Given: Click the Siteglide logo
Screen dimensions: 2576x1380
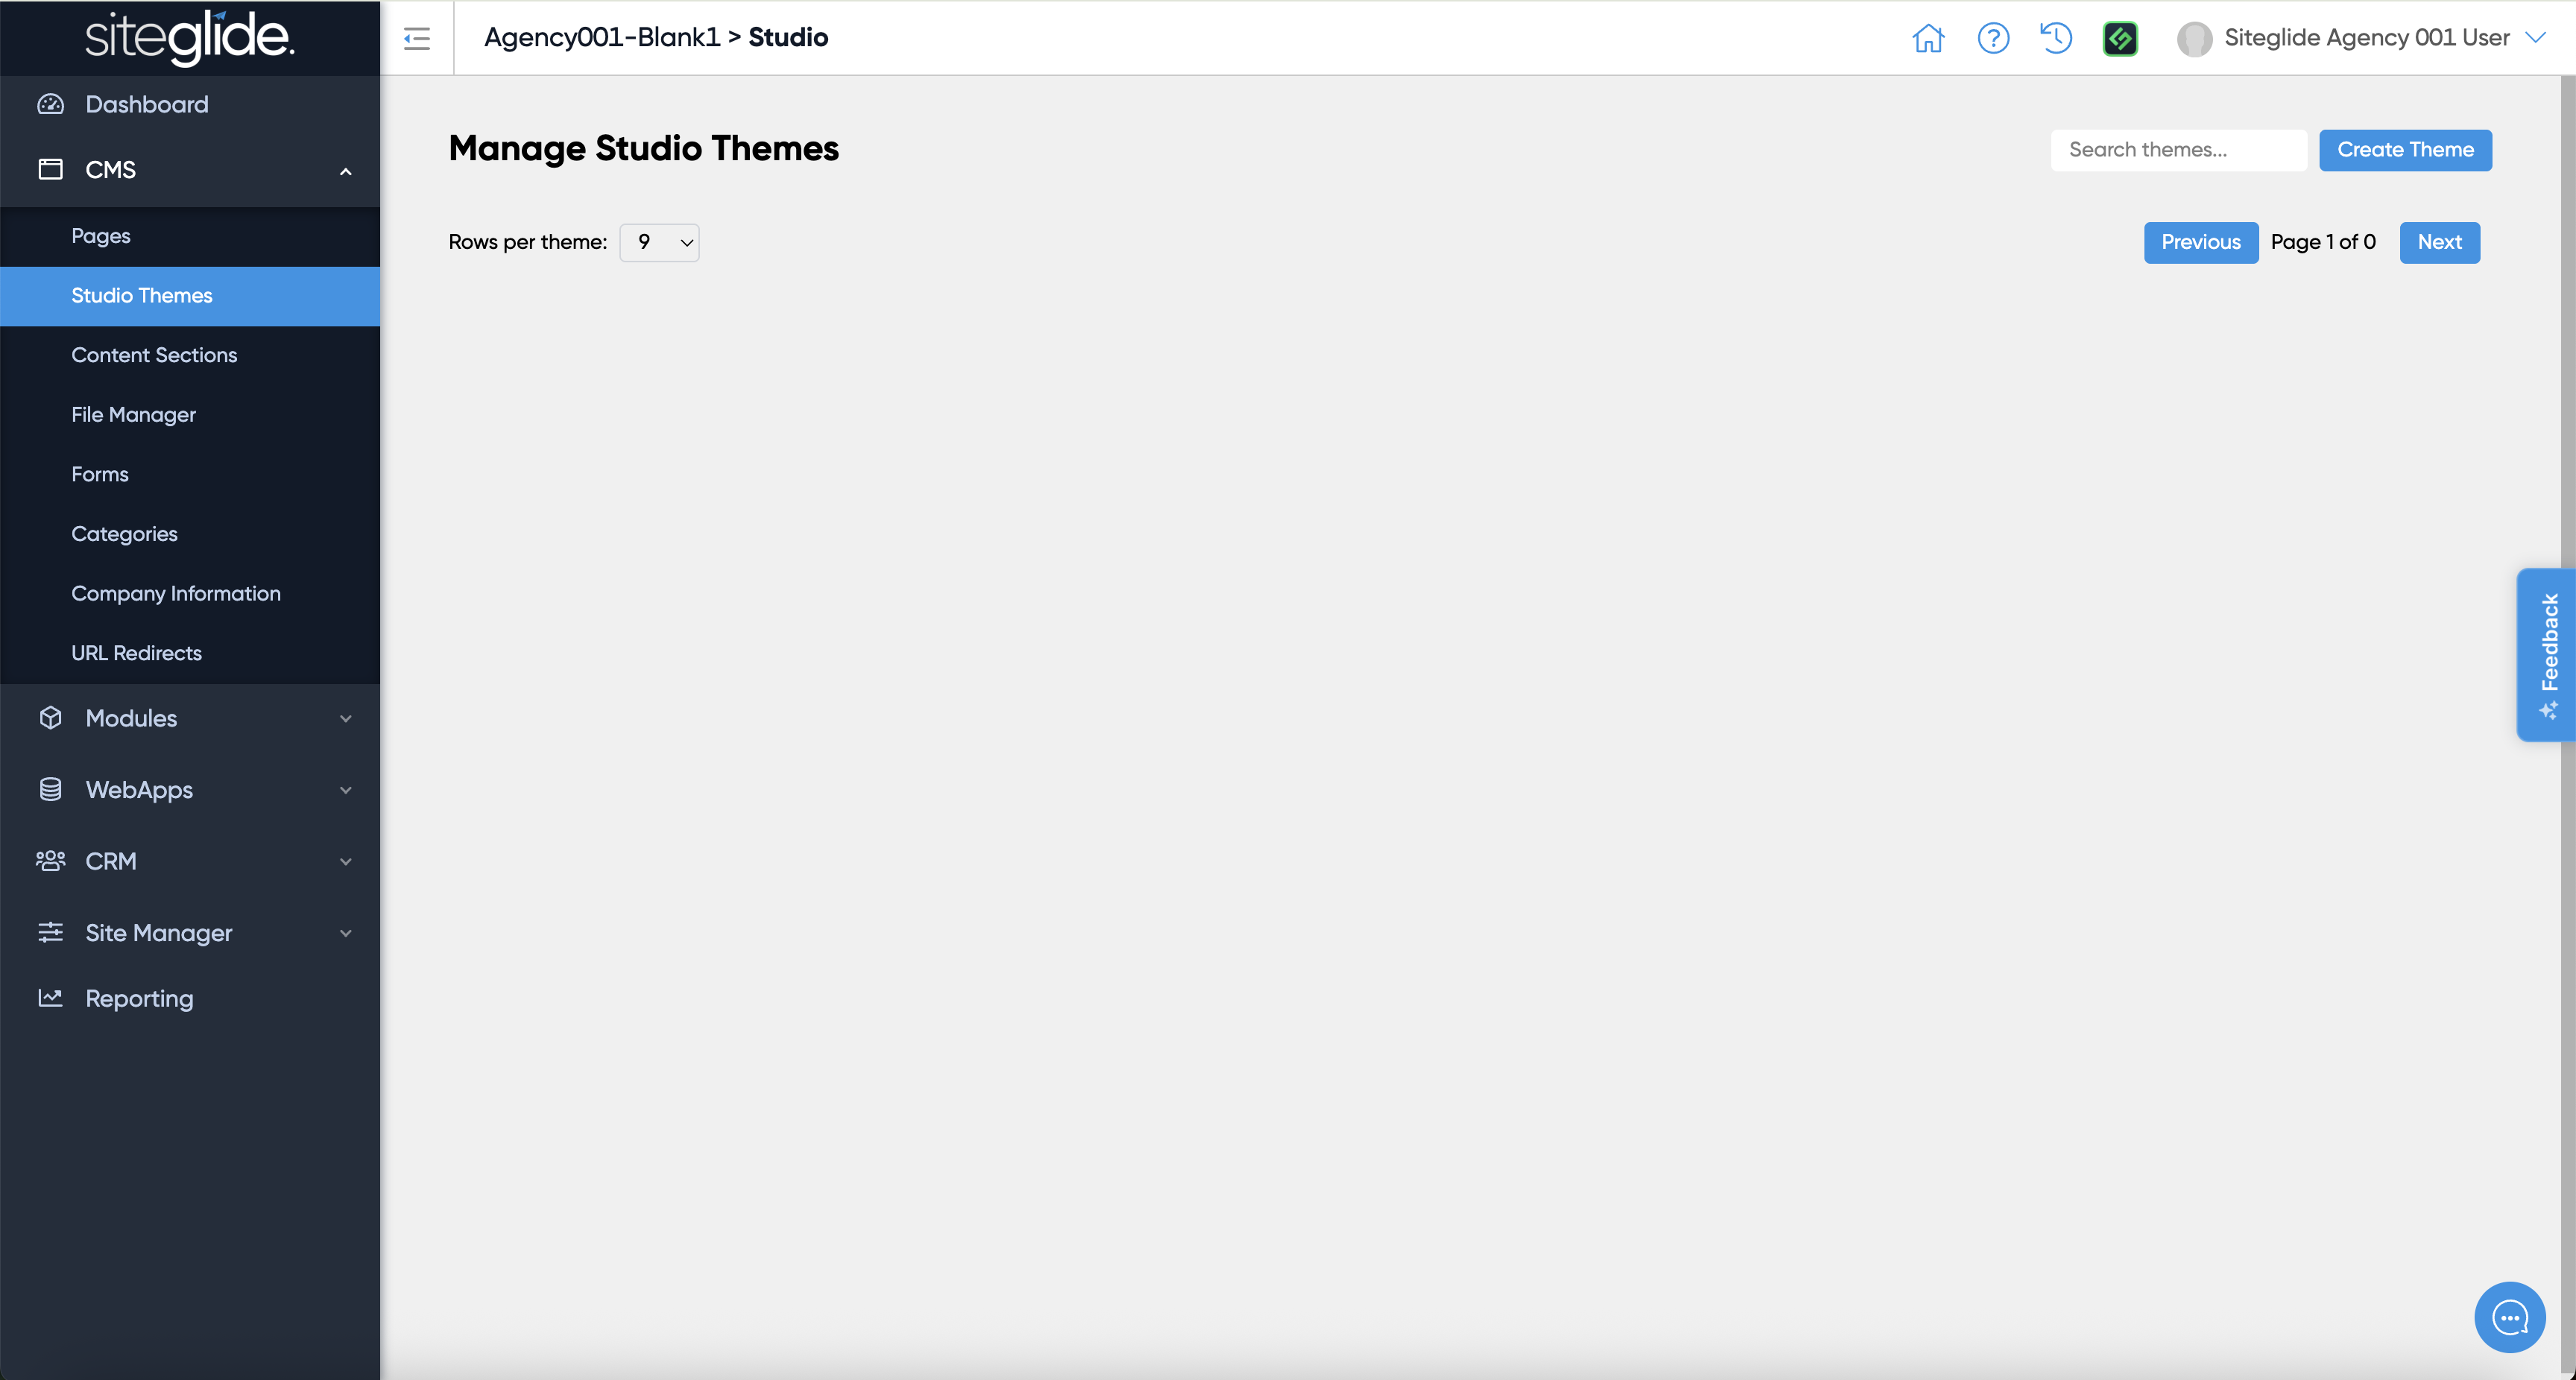Looking at the screenshot, I should 190,37.
